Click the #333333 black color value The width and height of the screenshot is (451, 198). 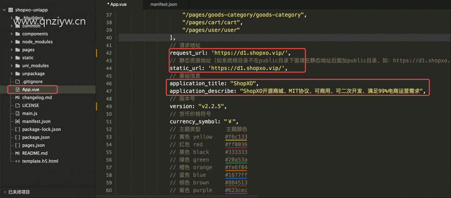pyautogui.click(x=236, y=152)
